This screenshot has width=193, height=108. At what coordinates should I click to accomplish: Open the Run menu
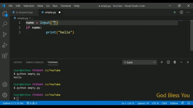tap(55, 6)
